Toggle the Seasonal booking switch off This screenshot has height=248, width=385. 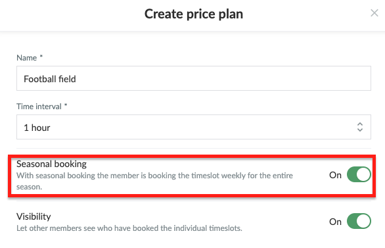tap(359, 174)
